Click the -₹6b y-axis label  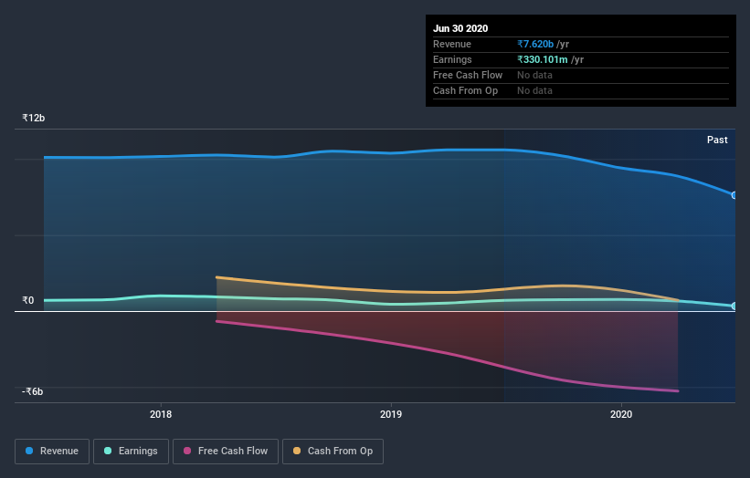[x=33, y=391]
